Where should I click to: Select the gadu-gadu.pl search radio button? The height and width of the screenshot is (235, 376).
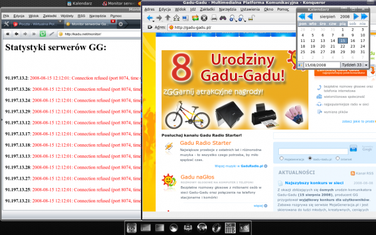[310, 159]
